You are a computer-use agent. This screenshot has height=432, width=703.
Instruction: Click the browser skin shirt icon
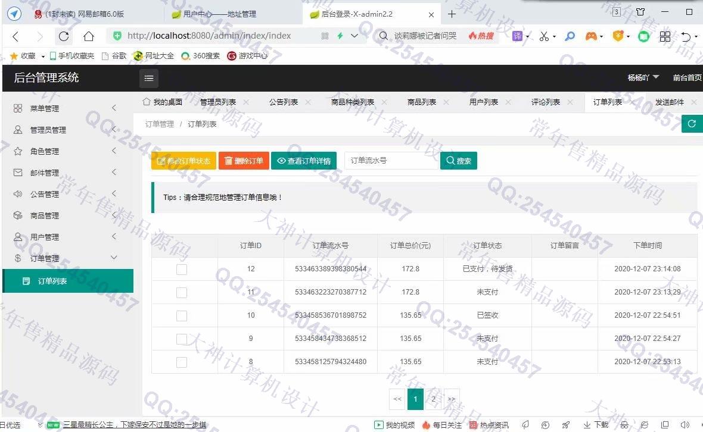pos(640,12)
